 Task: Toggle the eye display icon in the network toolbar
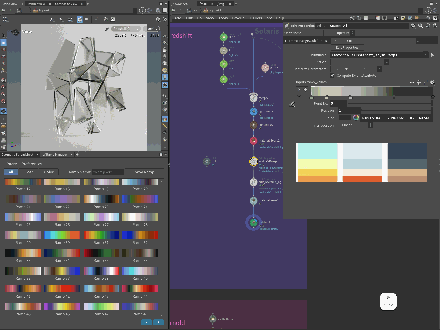[435, 18]
